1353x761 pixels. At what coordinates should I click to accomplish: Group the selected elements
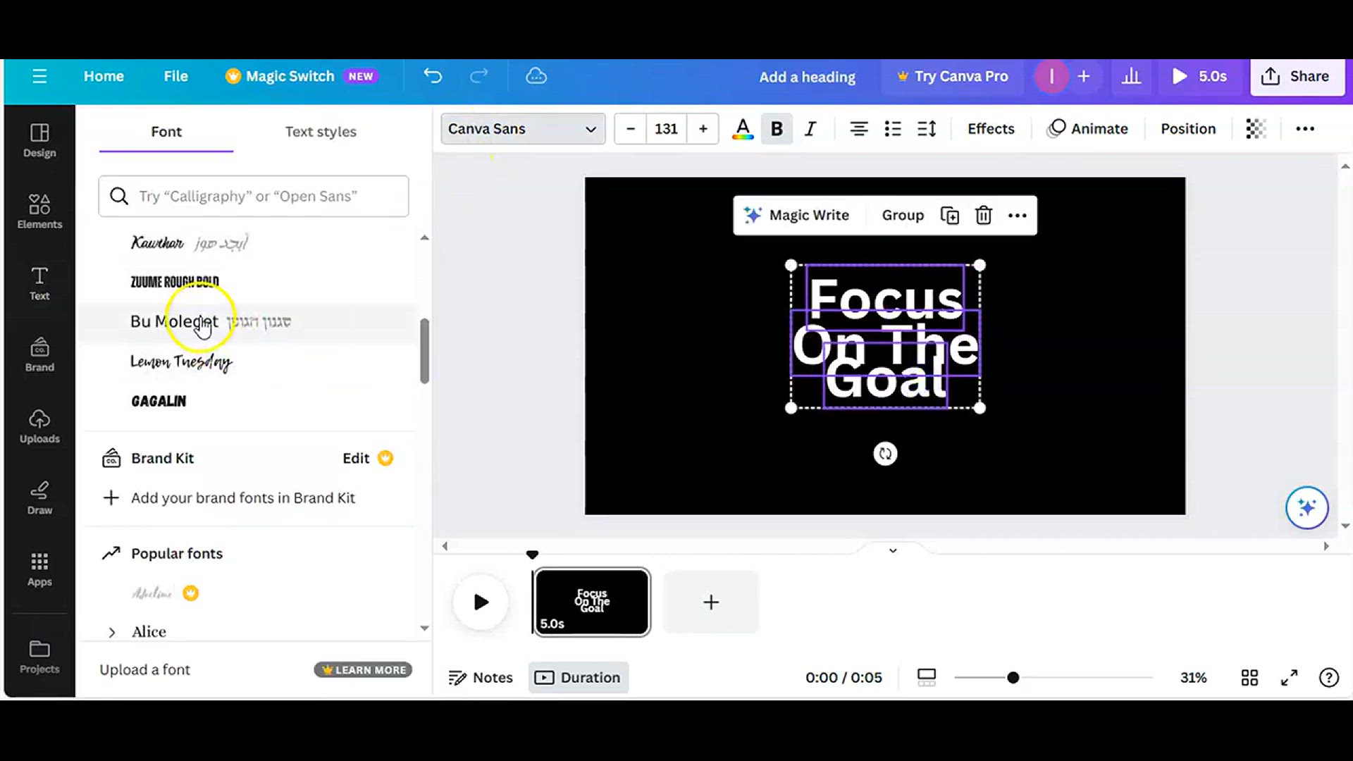(903, 216)
